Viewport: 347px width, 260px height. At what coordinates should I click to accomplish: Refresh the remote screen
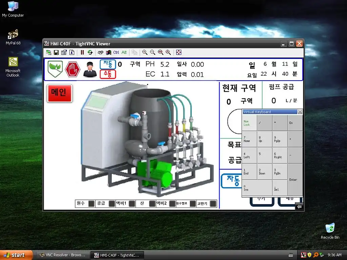pos(90,52)
